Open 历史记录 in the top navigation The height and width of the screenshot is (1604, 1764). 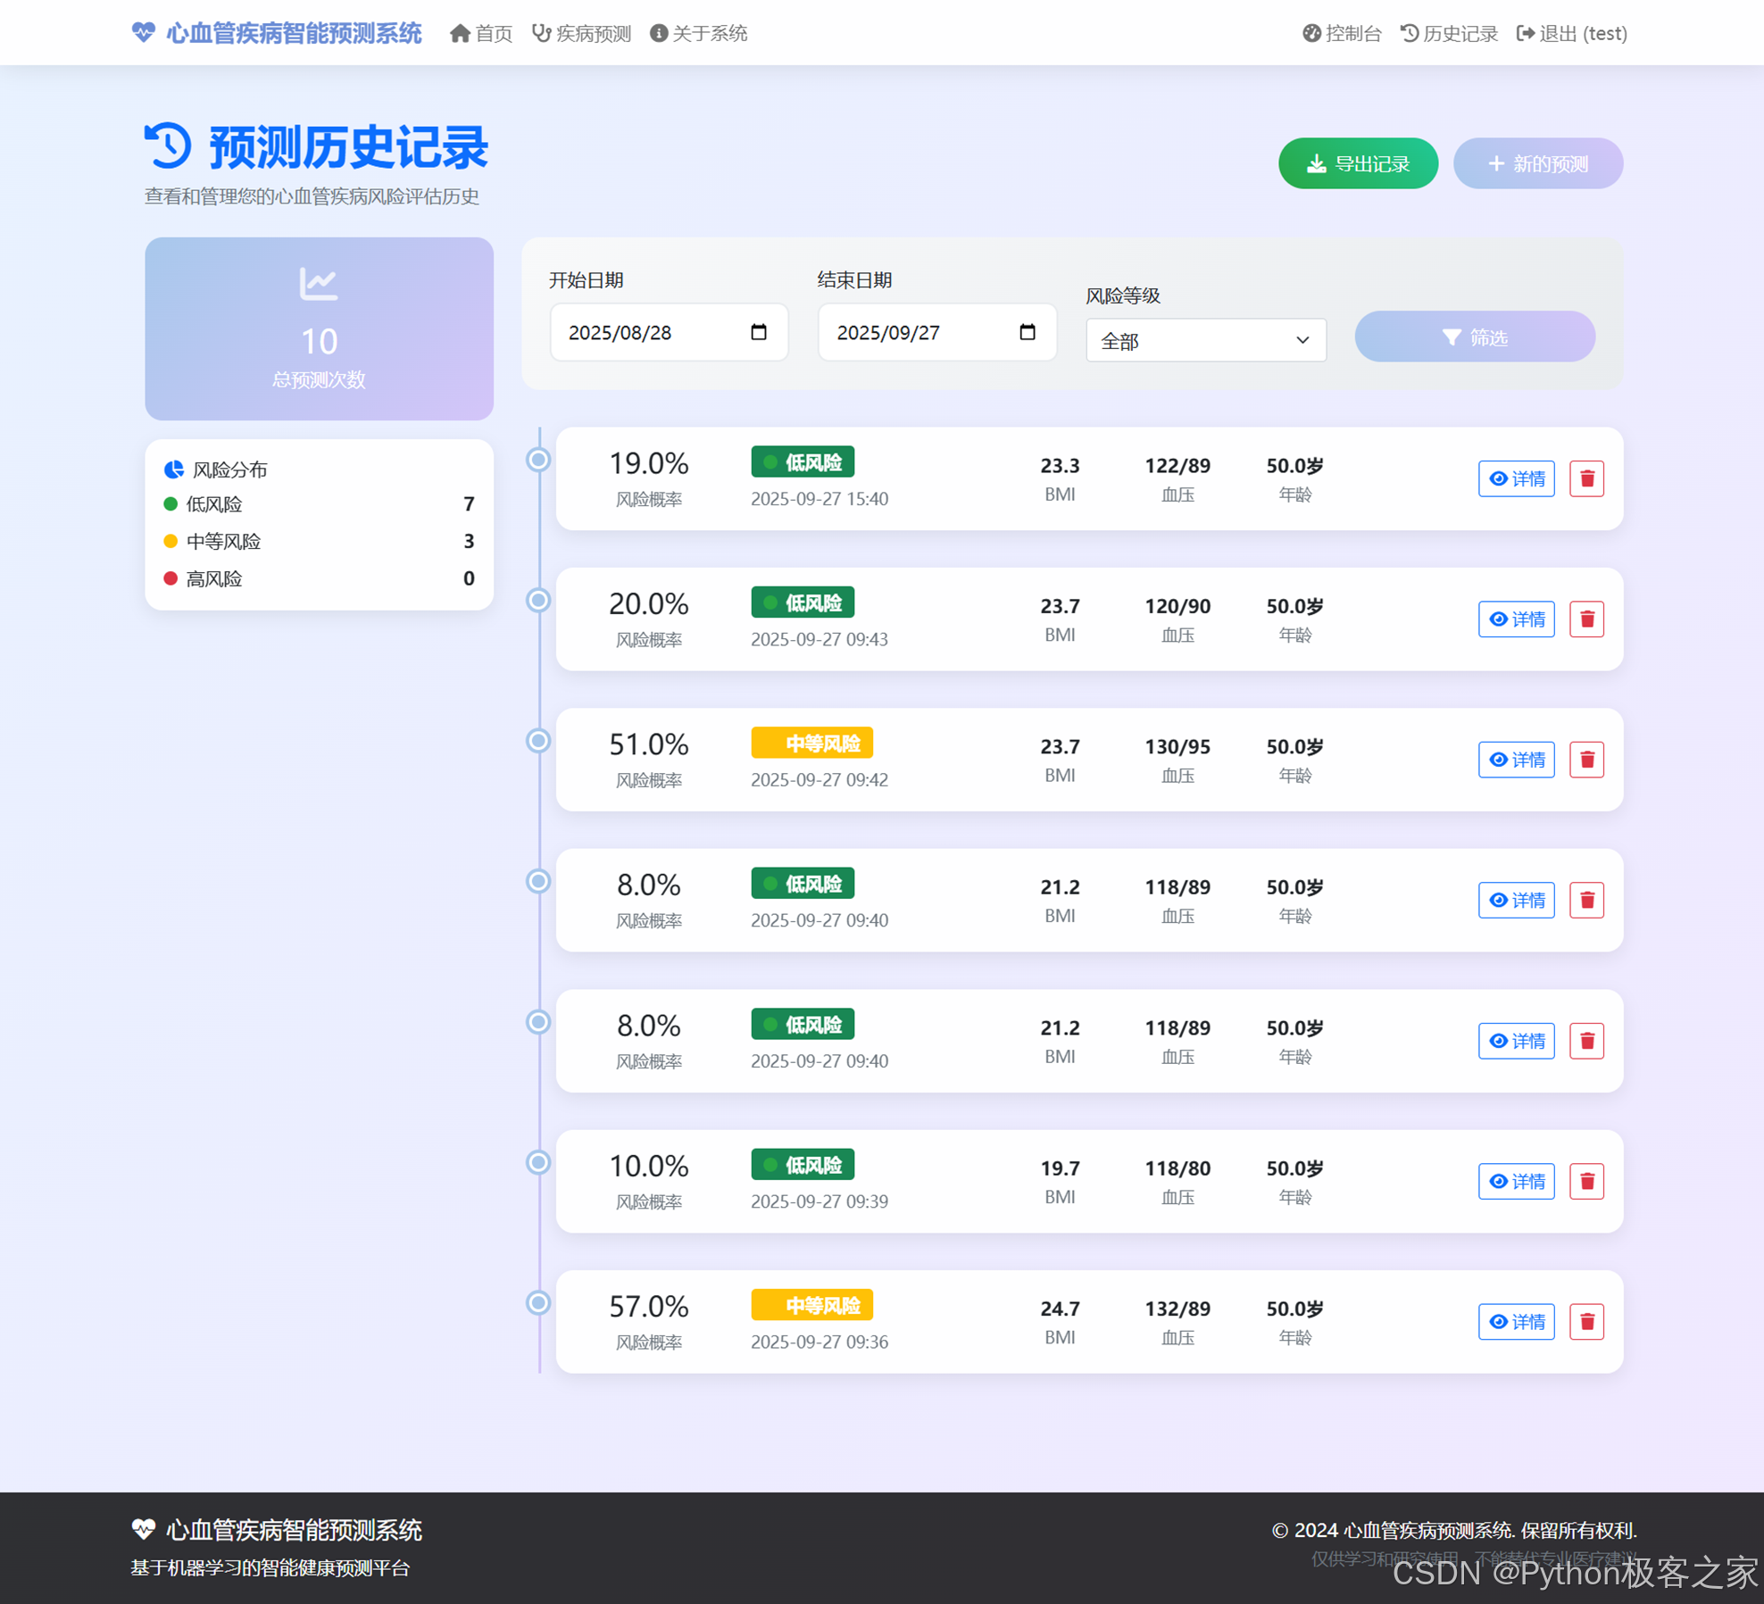click(1449, 33)
